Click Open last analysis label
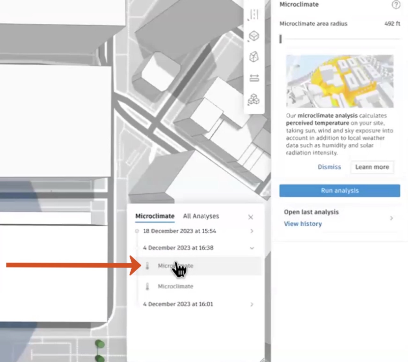This screenshot has height=362, width=408. (311, 212)
